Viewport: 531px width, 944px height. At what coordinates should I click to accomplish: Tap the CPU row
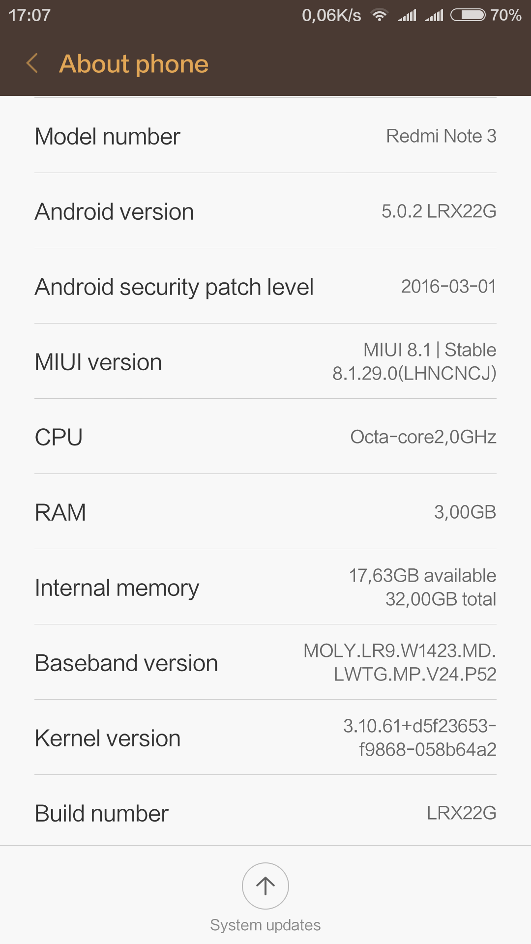pos(265,437)
